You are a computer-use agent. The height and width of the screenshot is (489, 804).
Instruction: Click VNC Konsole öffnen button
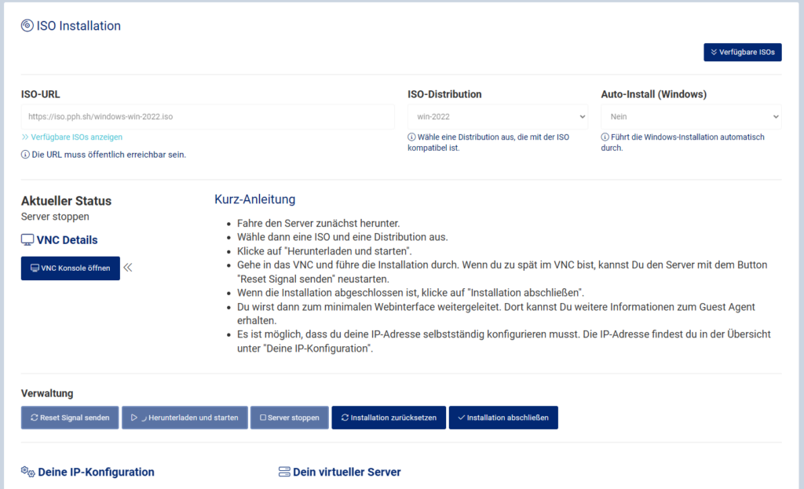[x=70, y=268]
